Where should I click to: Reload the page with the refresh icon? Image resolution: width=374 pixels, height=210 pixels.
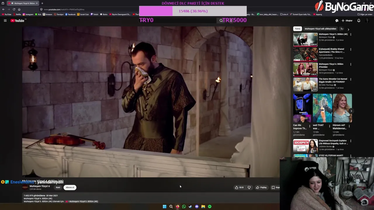[x=14, y=9]
